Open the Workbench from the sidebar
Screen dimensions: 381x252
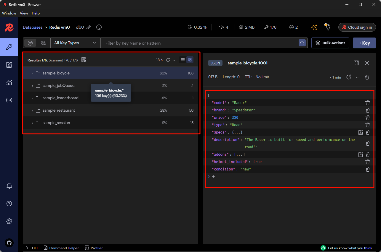point(9,65)
